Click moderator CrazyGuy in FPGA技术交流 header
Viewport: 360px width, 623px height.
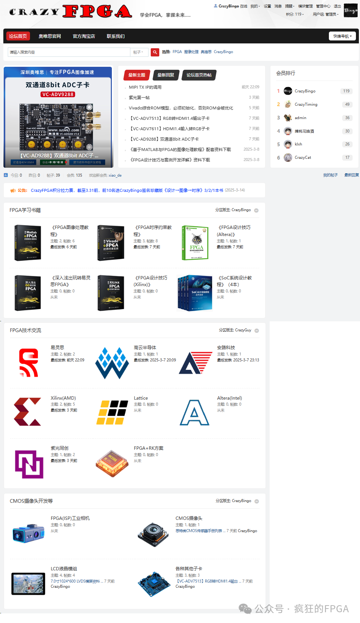click(243, 330)
